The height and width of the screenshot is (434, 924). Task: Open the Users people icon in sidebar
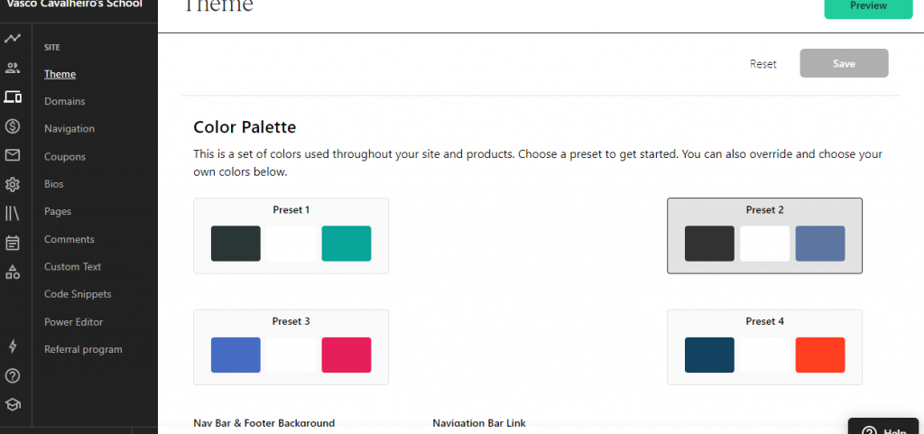(13, 68)
